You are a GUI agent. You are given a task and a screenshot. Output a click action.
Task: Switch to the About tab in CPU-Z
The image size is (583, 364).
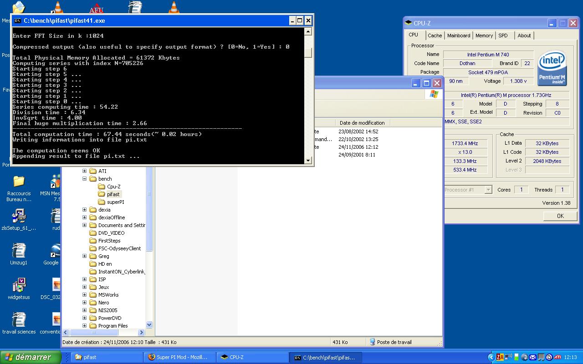click(x=524, y=35)
